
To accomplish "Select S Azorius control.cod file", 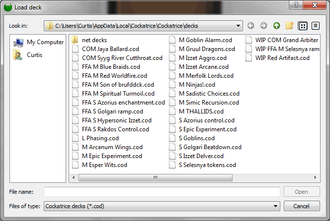I will point(202,120).
